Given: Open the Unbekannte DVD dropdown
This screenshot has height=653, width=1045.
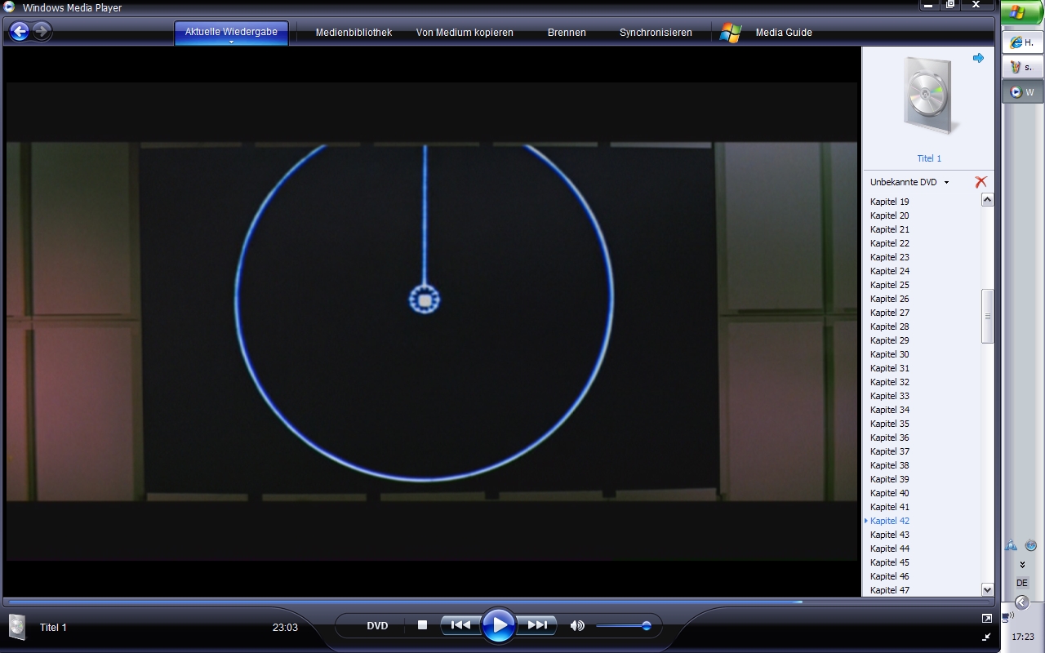Looking at the screenshot, I should [909, 182].
